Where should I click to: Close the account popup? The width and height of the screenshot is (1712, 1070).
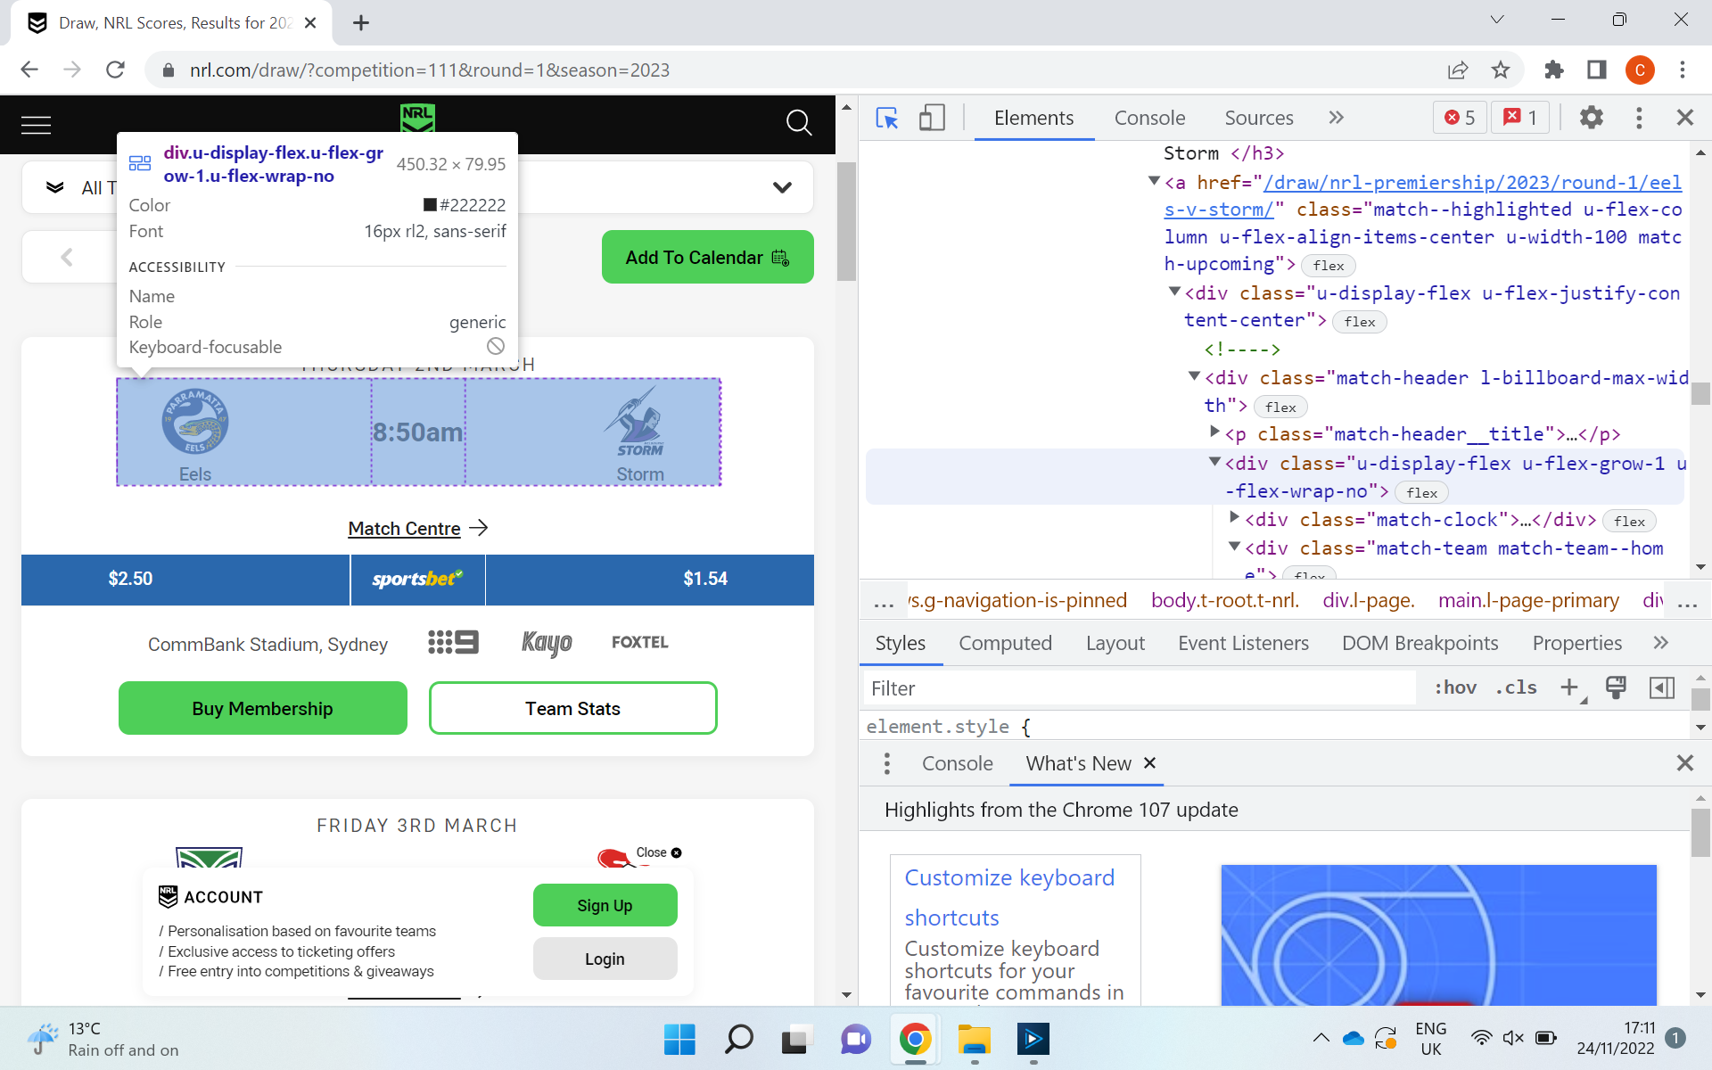(659, 852)
